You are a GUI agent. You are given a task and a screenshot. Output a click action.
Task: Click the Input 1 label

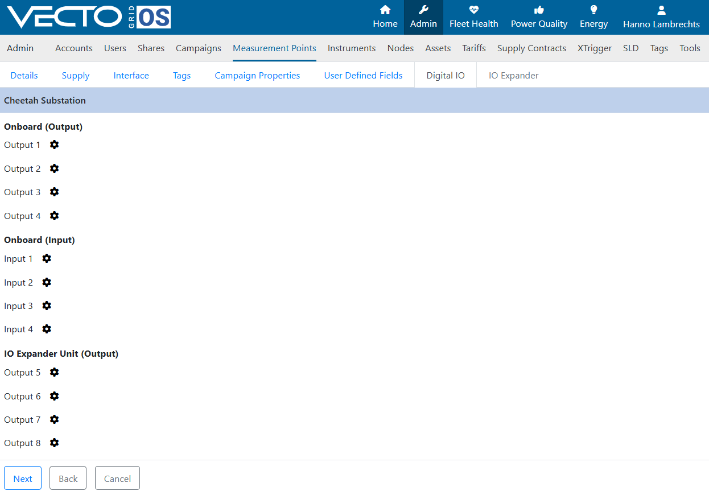click(x=18, y=258)
